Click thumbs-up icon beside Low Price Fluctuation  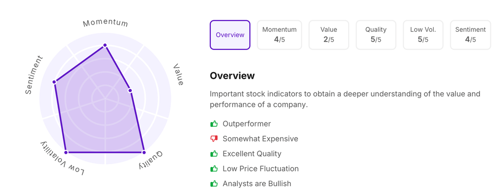coord(214,169)
